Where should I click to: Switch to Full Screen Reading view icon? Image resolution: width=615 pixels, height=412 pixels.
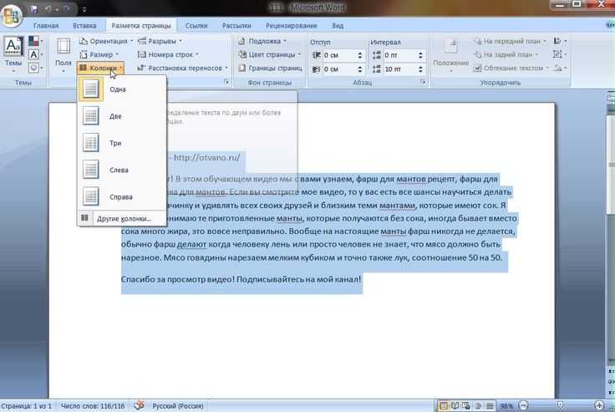point(455,405)
